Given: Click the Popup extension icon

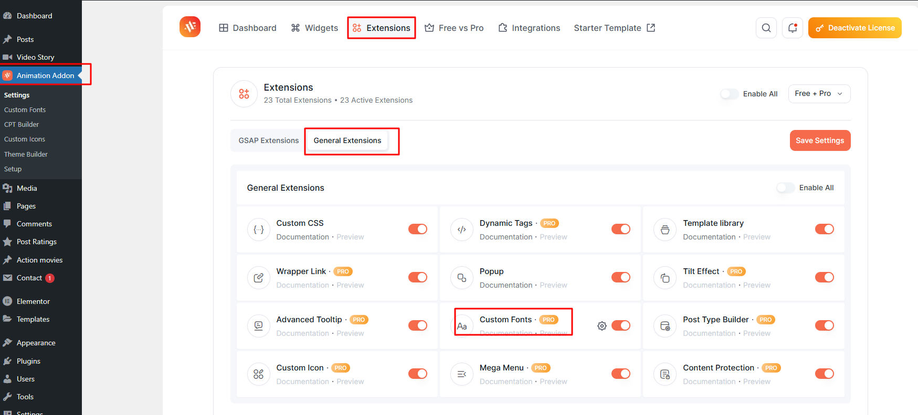Looking at the screenshot, I should click(462, 278).
